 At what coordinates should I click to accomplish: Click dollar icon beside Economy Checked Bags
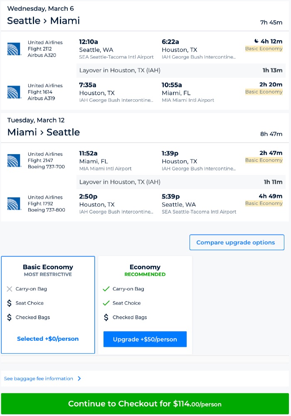tap(106, 318)
